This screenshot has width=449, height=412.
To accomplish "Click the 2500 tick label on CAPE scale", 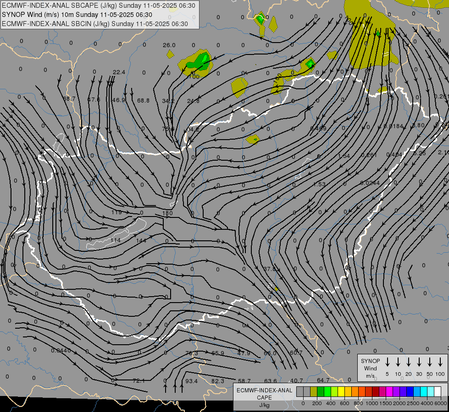I will pos(413,403).
